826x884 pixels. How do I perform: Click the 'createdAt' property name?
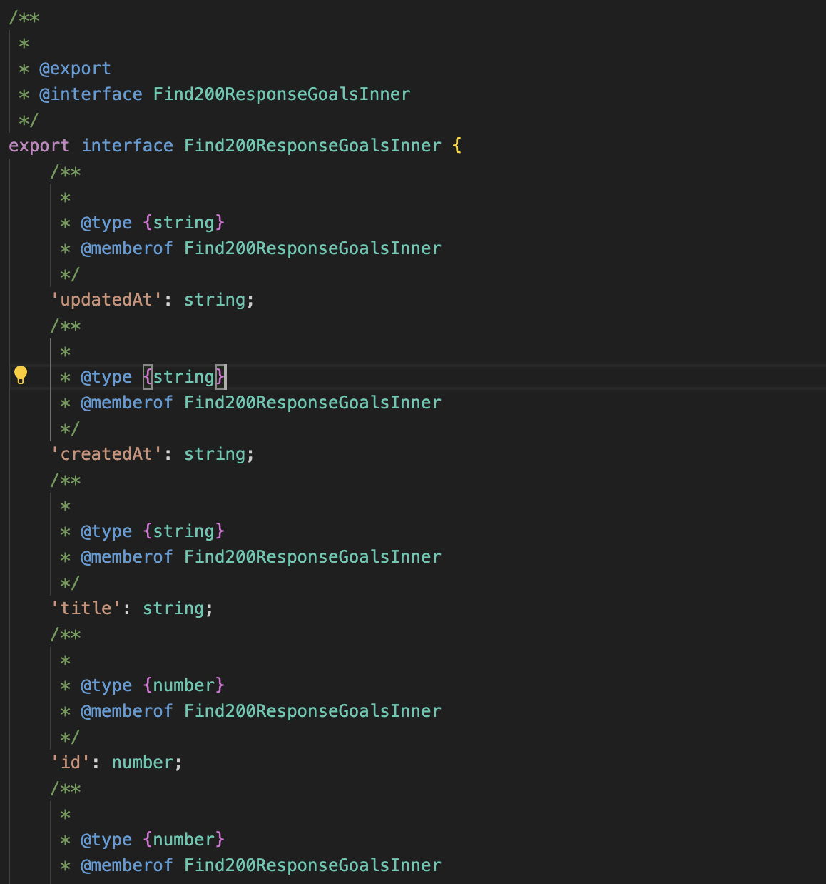[x=106, y=454]
